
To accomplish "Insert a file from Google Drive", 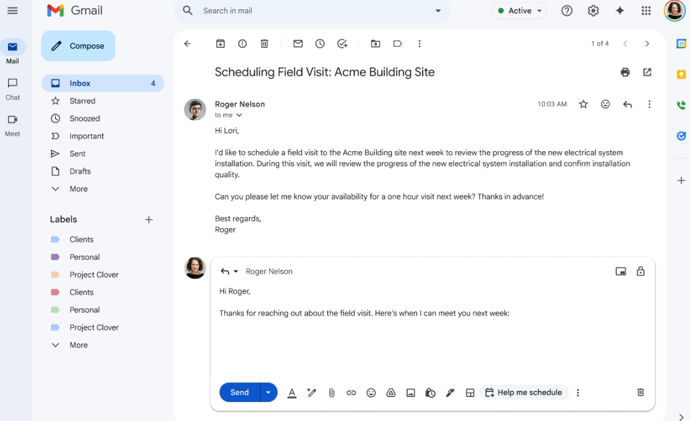I will point(391,393).
